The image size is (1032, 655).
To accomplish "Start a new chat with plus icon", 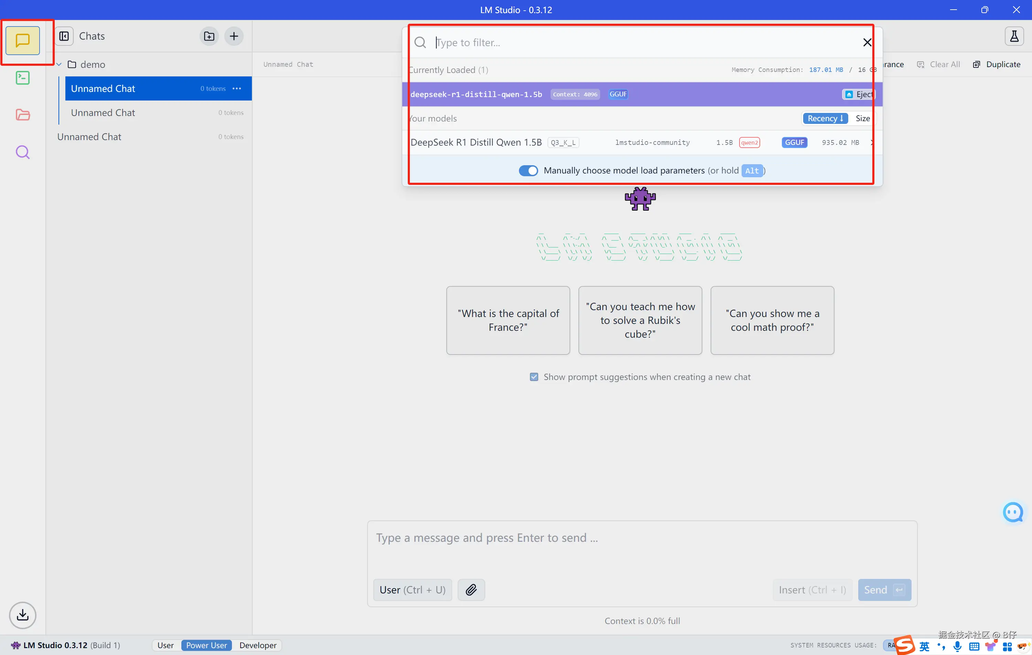I will pos(234,36).
